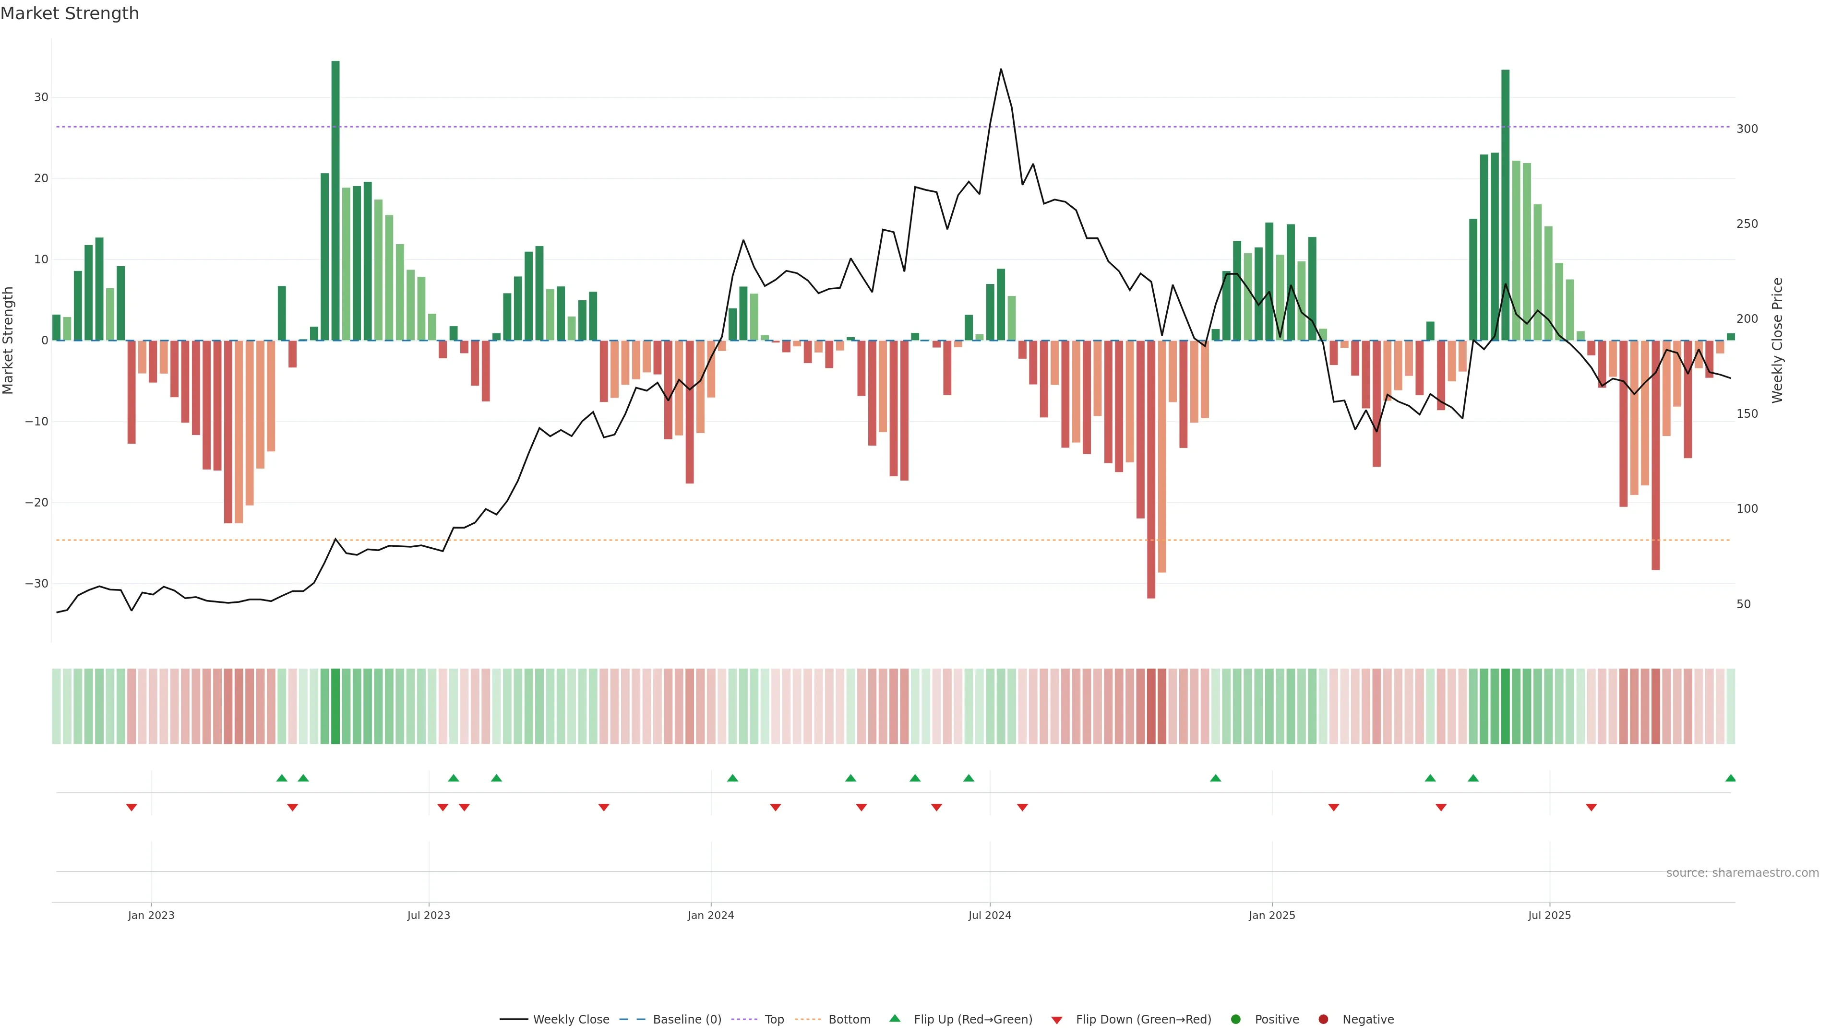Image resolution: width=1843 pixels, height=1036 pixels.
Task: Click the green flip-up marker just after Jan 2024
Action: (732, 778)
